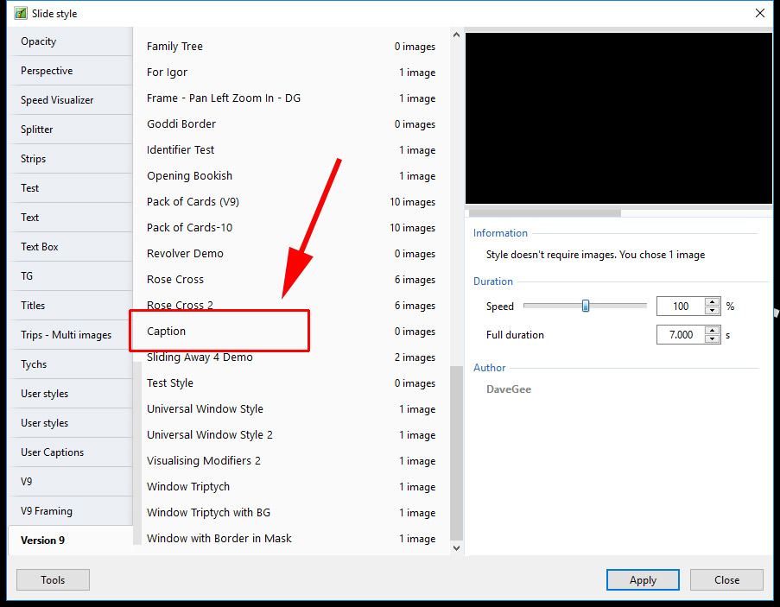Choose the Test category
Viewport: 780px width, 607px height.
tap(70, 188)
